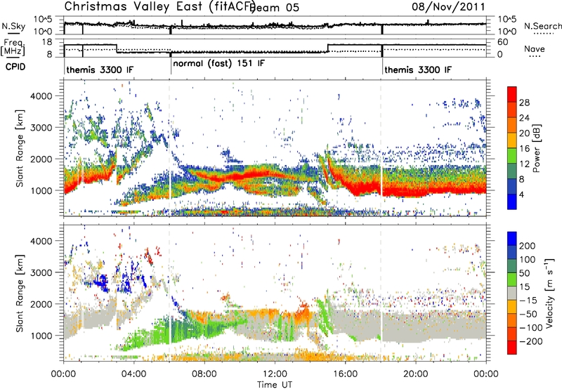
Task: Pick the orange 20–24 dB Power segment
Action: [x=512, y=125]
